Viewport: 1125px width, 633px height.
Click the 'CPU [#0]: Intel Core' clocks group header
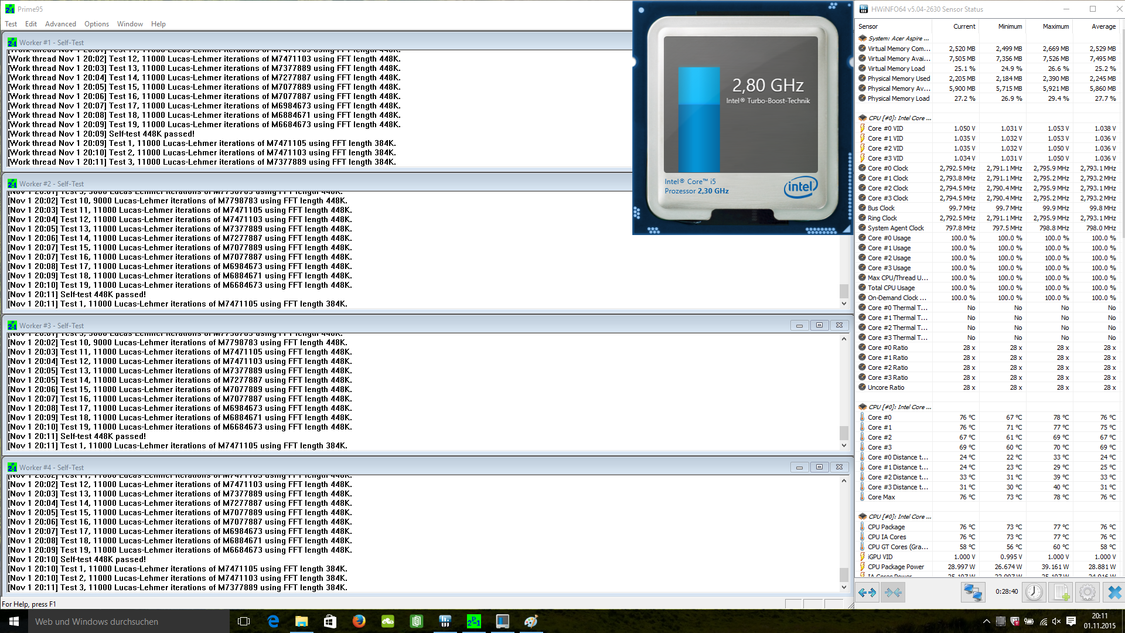point(899,118)
